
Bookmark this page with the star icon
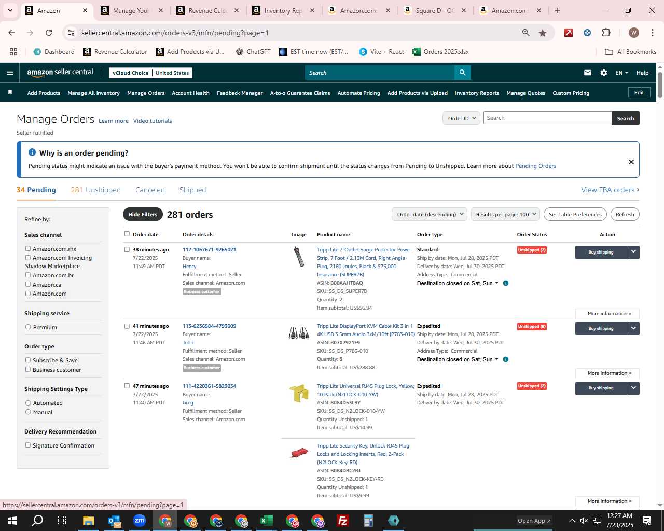543,33
